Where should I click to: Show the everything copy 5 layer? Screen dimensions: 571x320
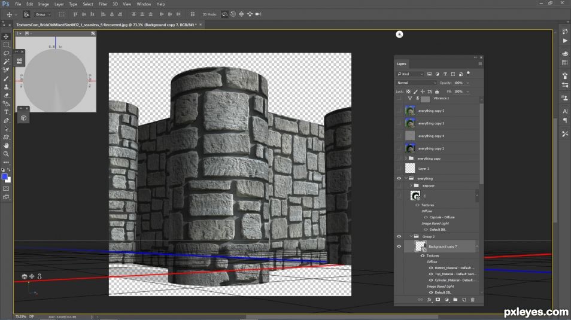click(399, 111)
